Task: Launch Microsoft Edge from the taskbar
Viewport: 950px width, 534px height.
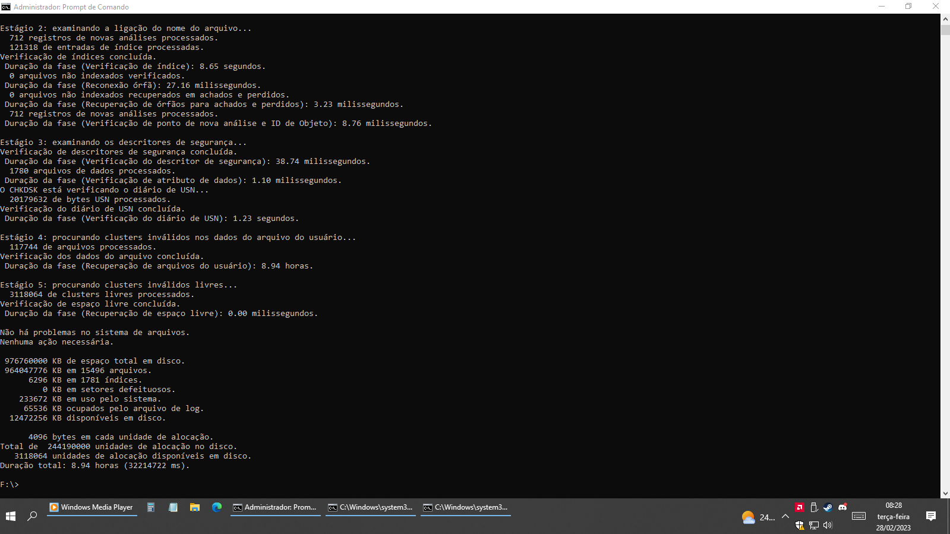Action: coord(217,507)
